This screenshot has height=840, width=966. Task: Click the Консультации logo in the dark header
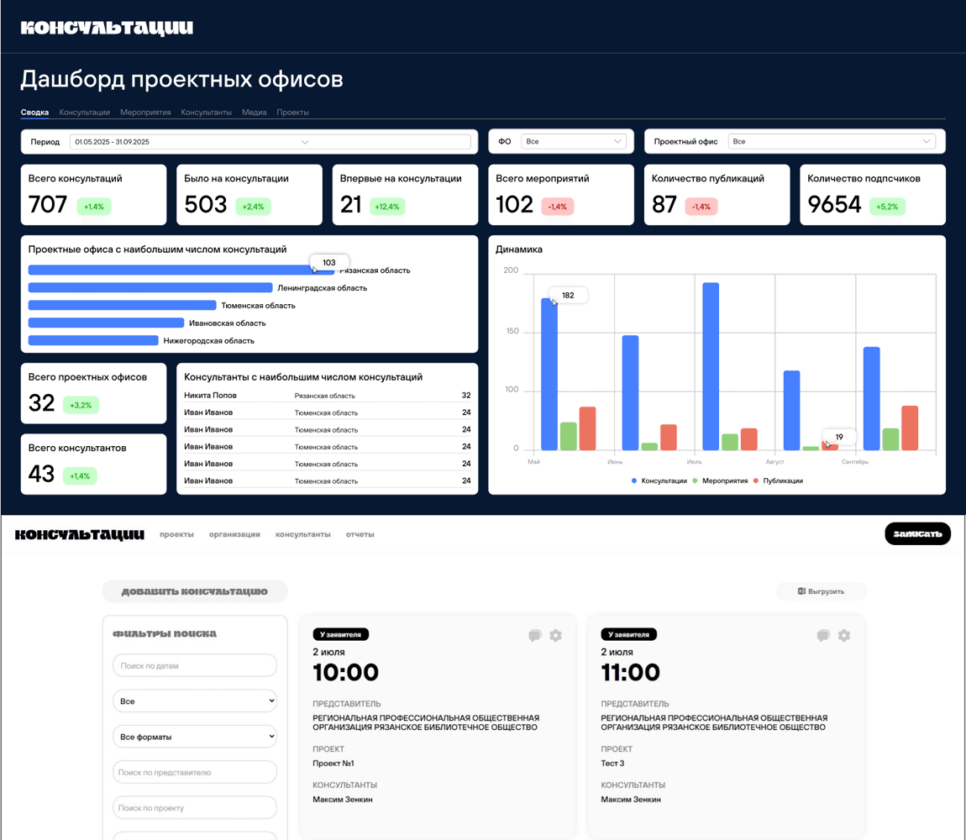coord(108,28)
